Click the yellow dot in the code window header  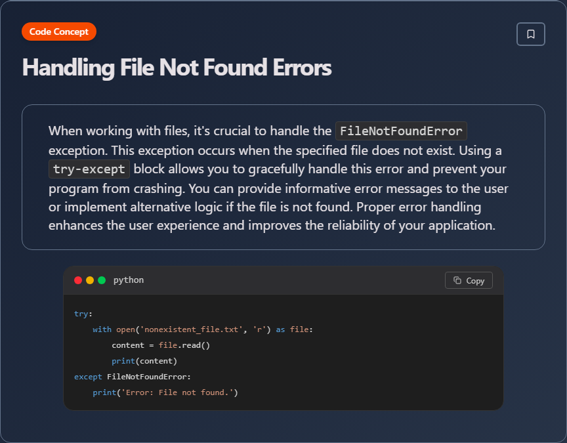[90, 280]
